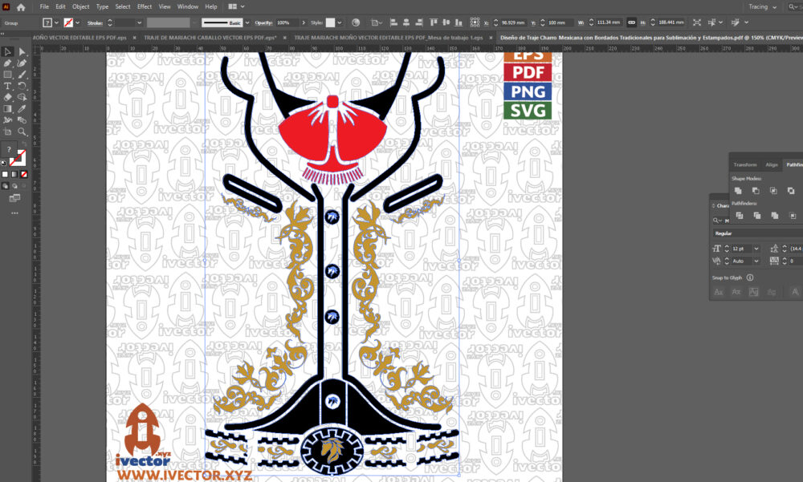Open the Object menu
The width and height of the screenshot is (803, 482).
pyautogui.click(x=80, y=7)
